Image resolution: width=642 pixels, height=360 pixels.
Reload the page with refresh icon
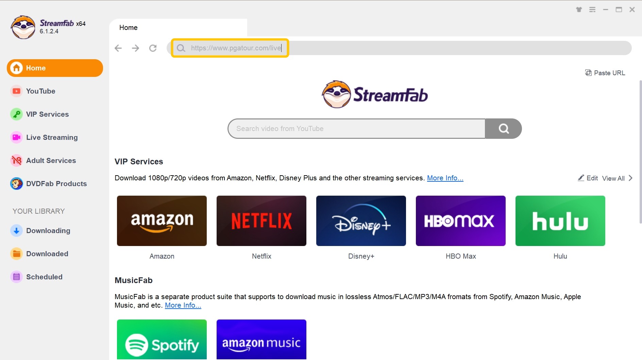153,48
